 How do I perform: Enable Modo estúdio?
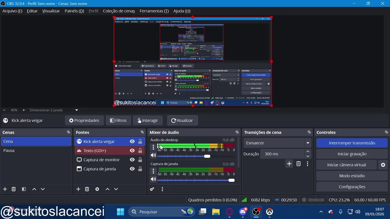click(352, 176)
